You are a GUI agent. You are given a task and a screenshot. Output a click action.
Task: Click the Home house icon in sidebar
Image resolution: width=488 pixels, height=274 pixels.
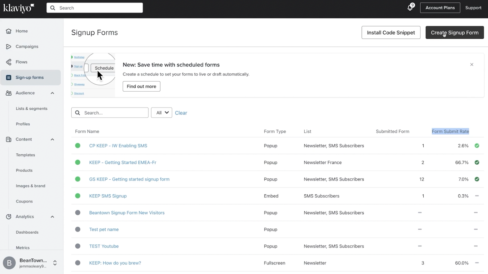coord(9,31)
